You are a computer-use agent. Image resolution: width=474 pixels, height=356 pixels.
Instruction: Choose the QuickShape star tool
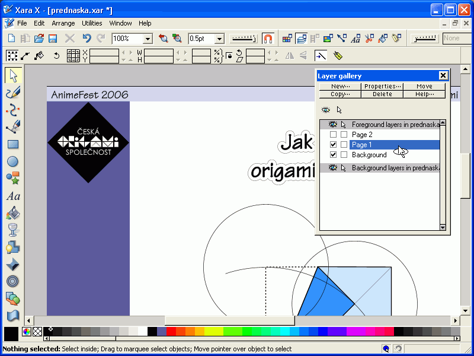tap(13, 179)
